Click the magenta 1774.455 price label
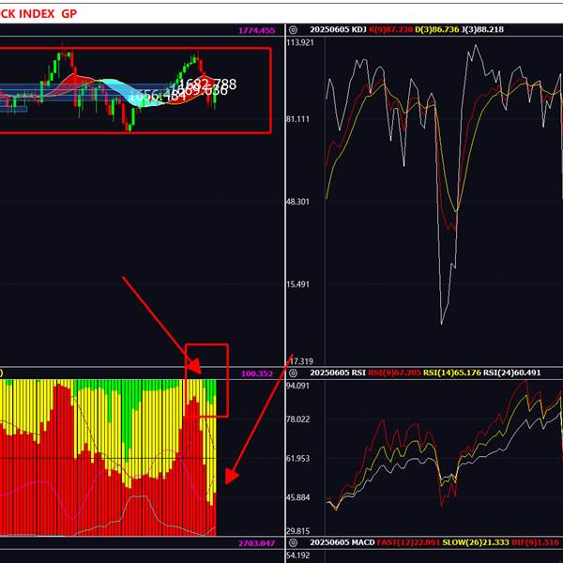Viewport: 563px width, 563px height. 256,31
